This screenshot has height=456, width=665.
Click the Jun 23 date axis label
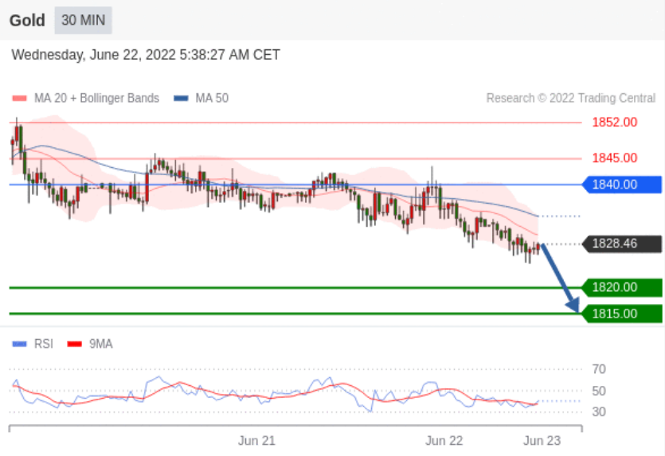(x=542, y=441)
